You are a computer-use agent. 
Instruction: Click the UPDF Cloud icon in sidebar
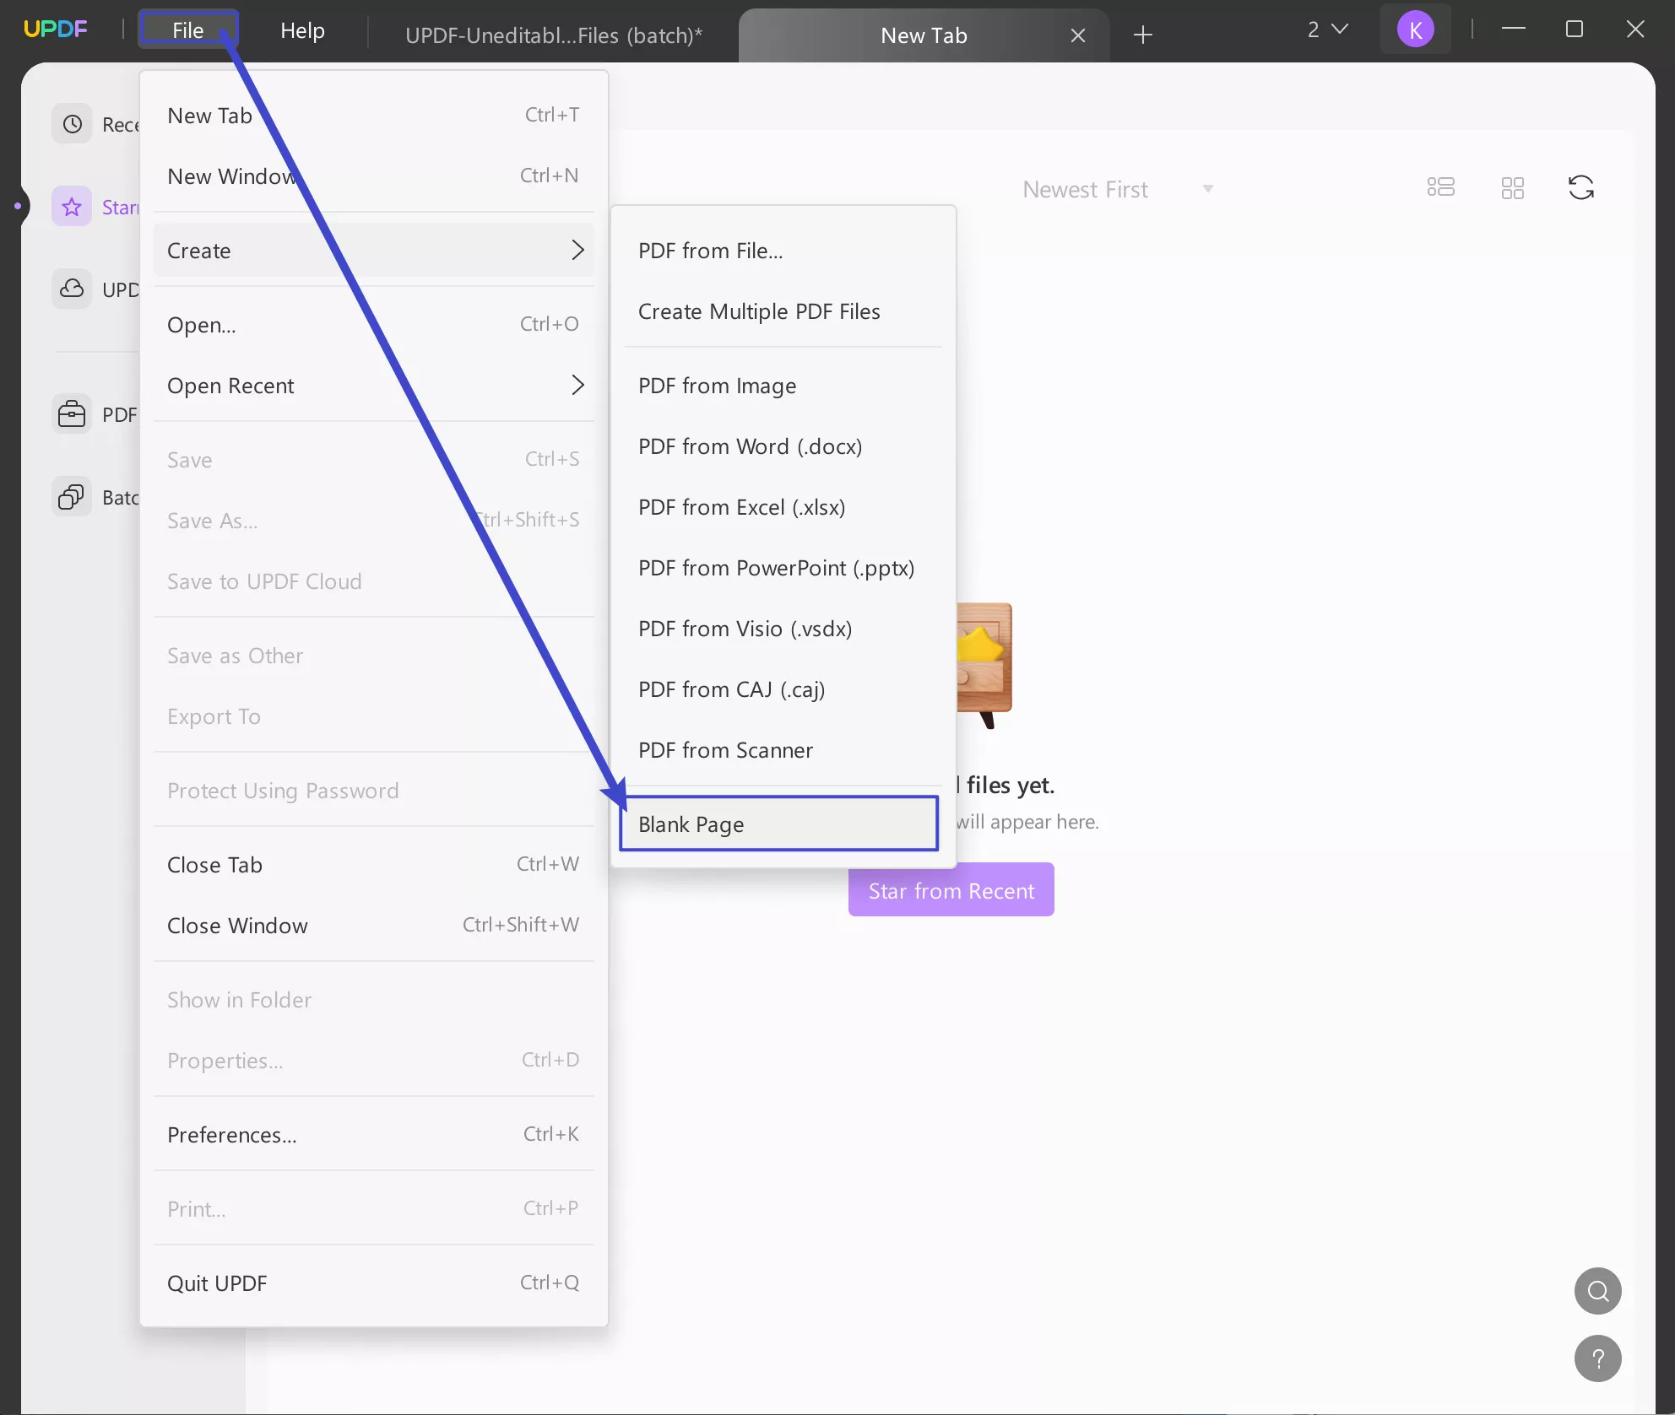point(73,289)
